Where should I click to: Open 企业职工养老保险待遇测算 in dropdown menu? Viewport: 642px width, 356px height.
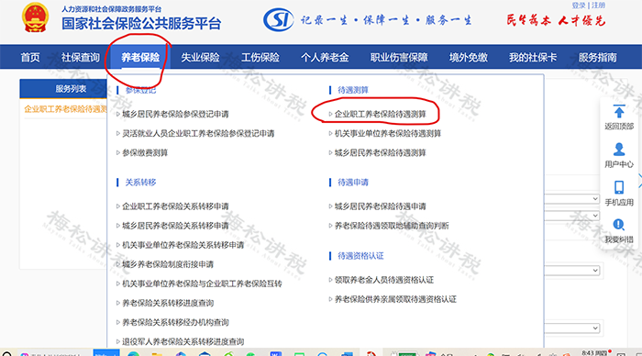381,114
